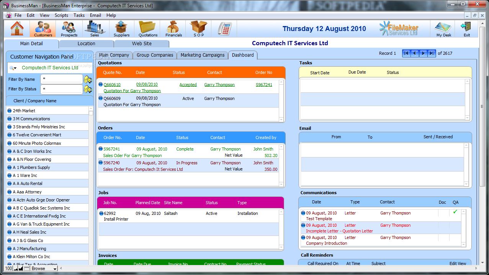
Task: Click in the Filter By Status field
Action: tap(61, 89)
